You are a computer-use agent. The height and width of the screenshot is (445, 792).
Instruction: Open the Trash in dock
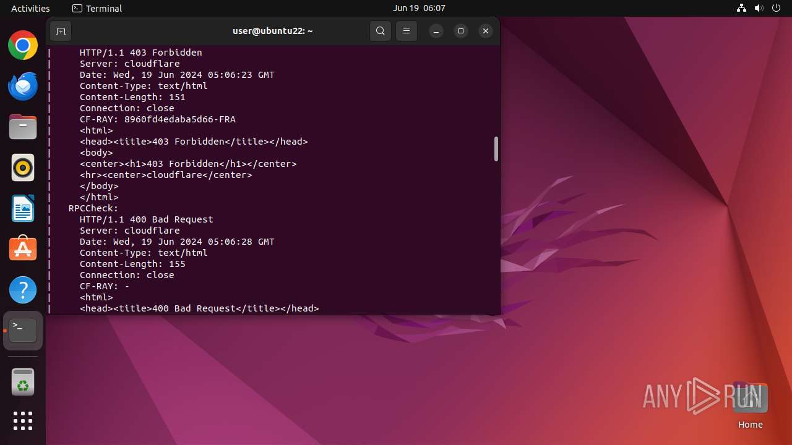(23, 382)
